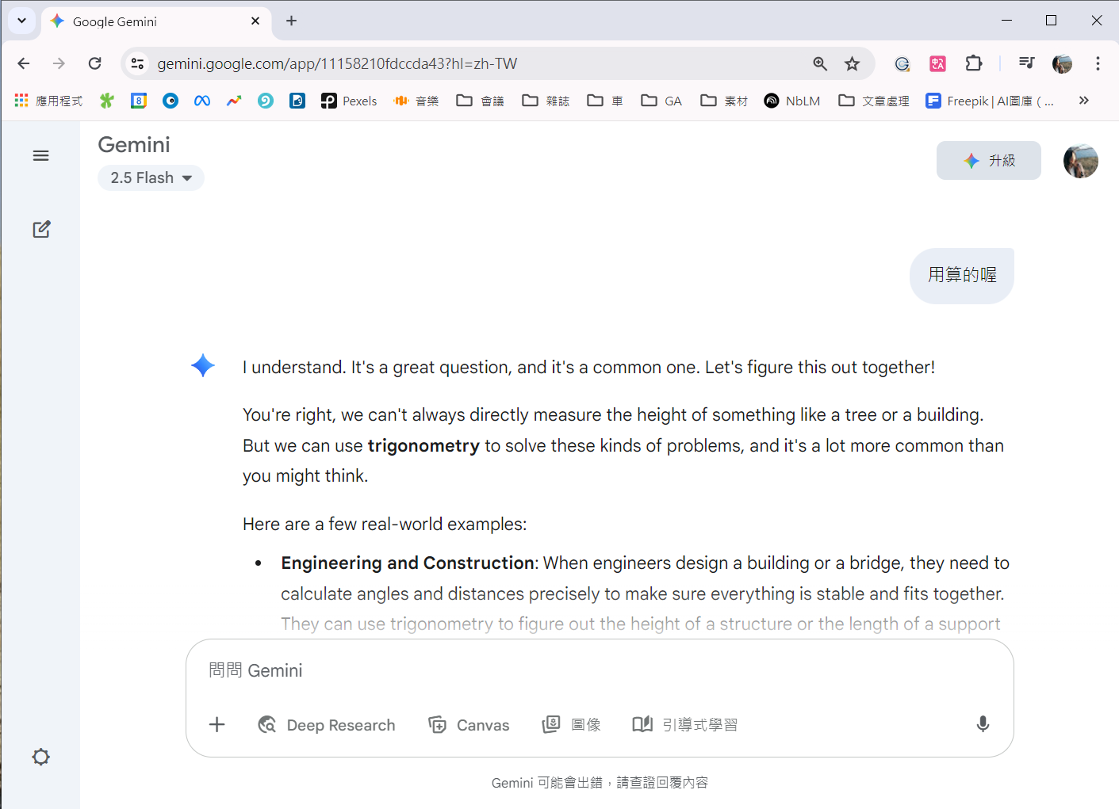Click the microphone voice input icon
Image resolution: width=1119 pixels, height=809 pixels.
983,724
